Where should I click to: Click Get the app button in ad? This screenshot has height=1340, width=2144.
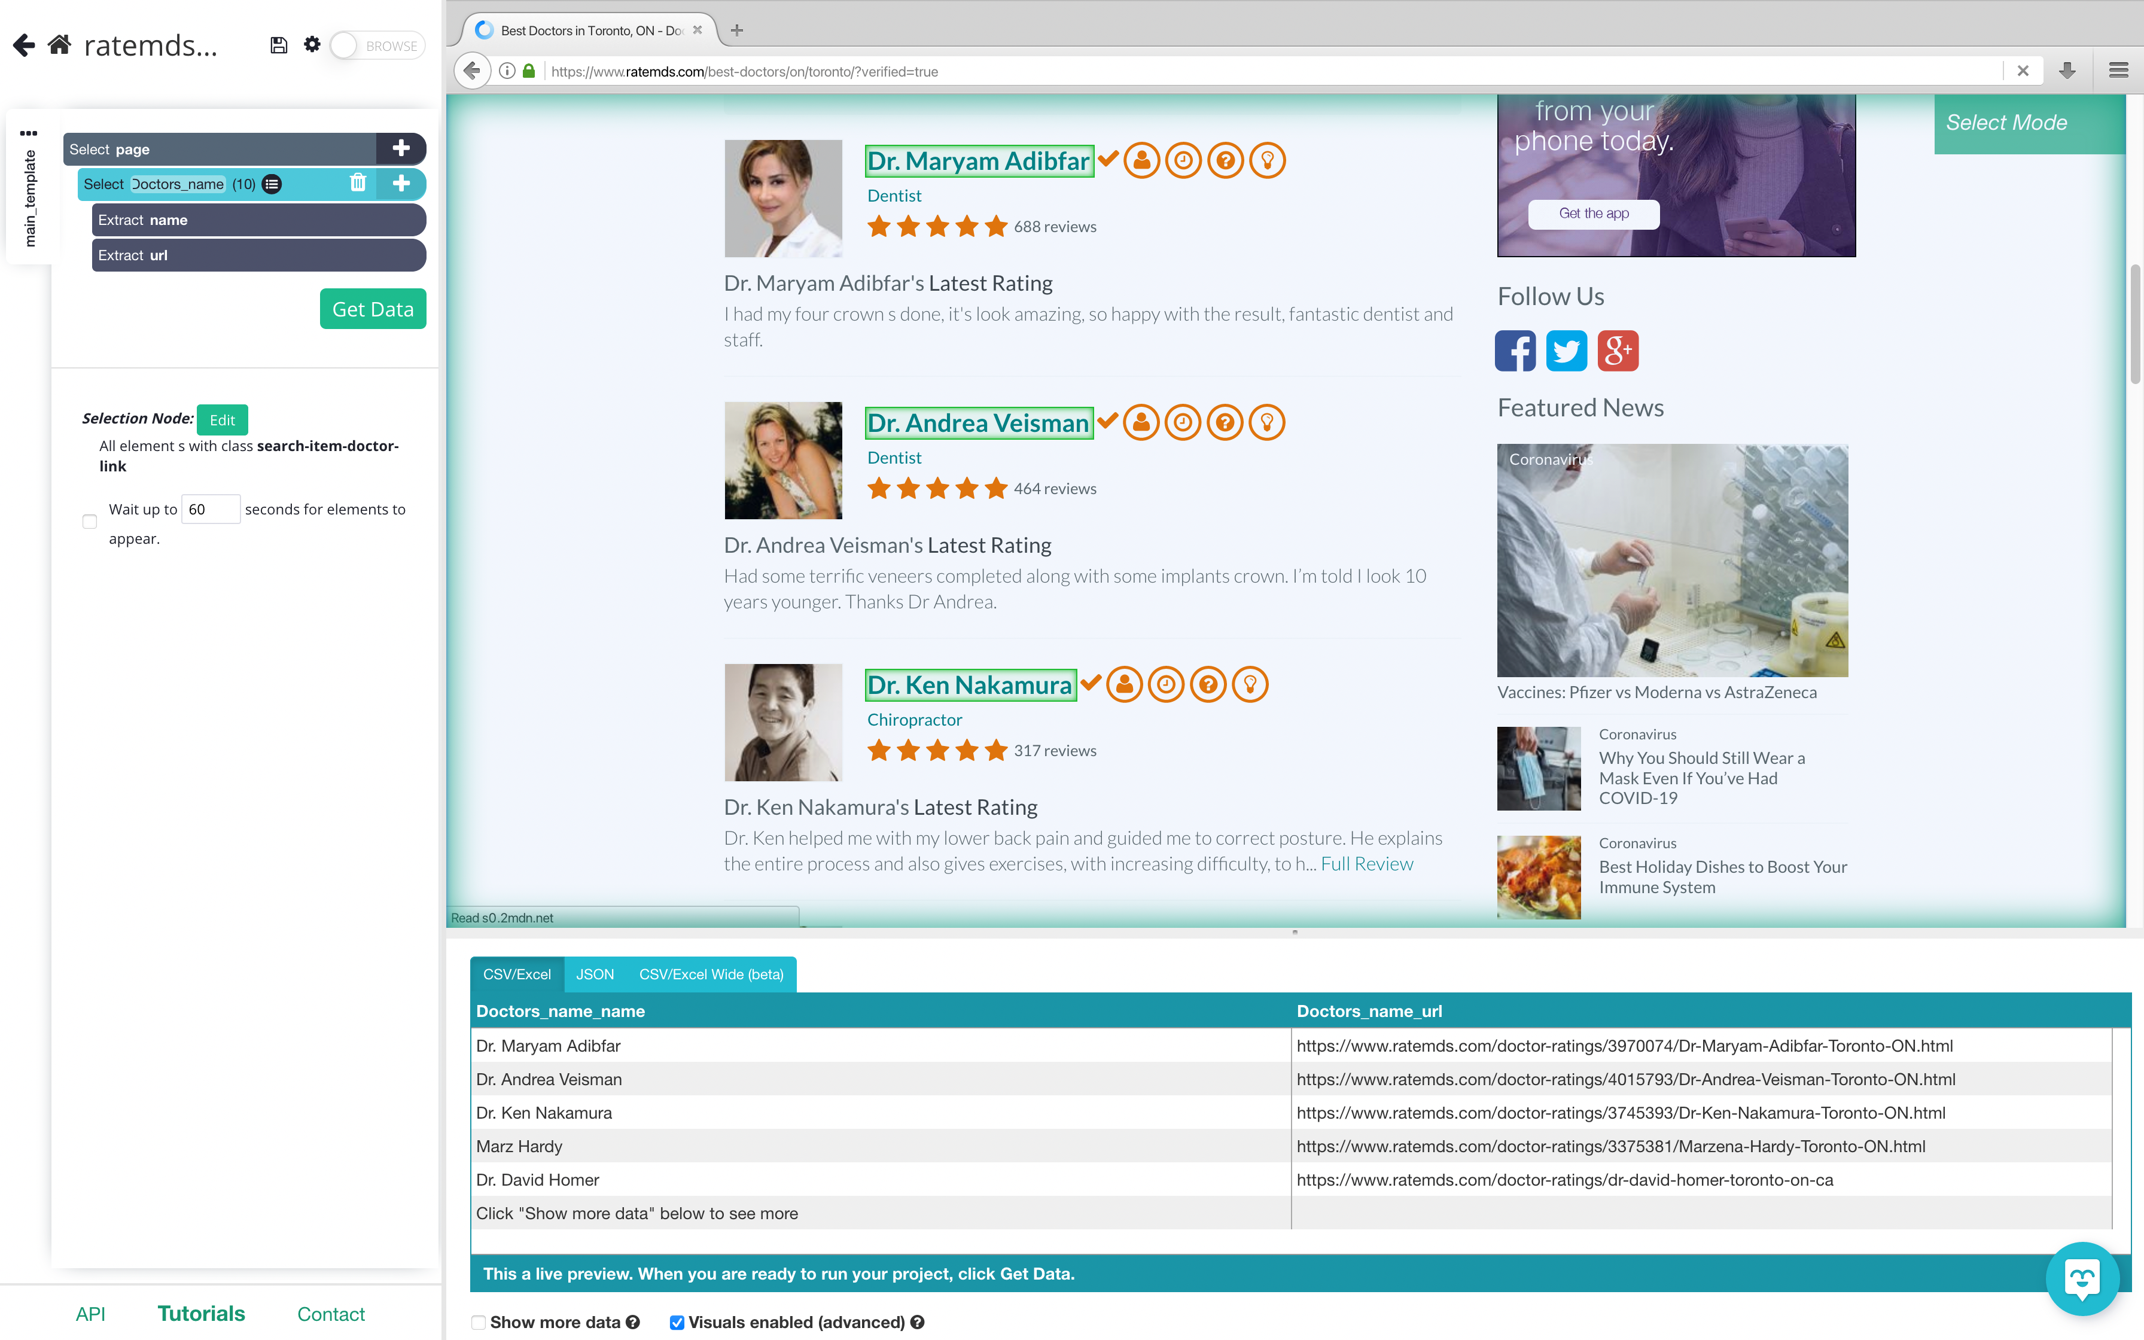(1593, 214)
